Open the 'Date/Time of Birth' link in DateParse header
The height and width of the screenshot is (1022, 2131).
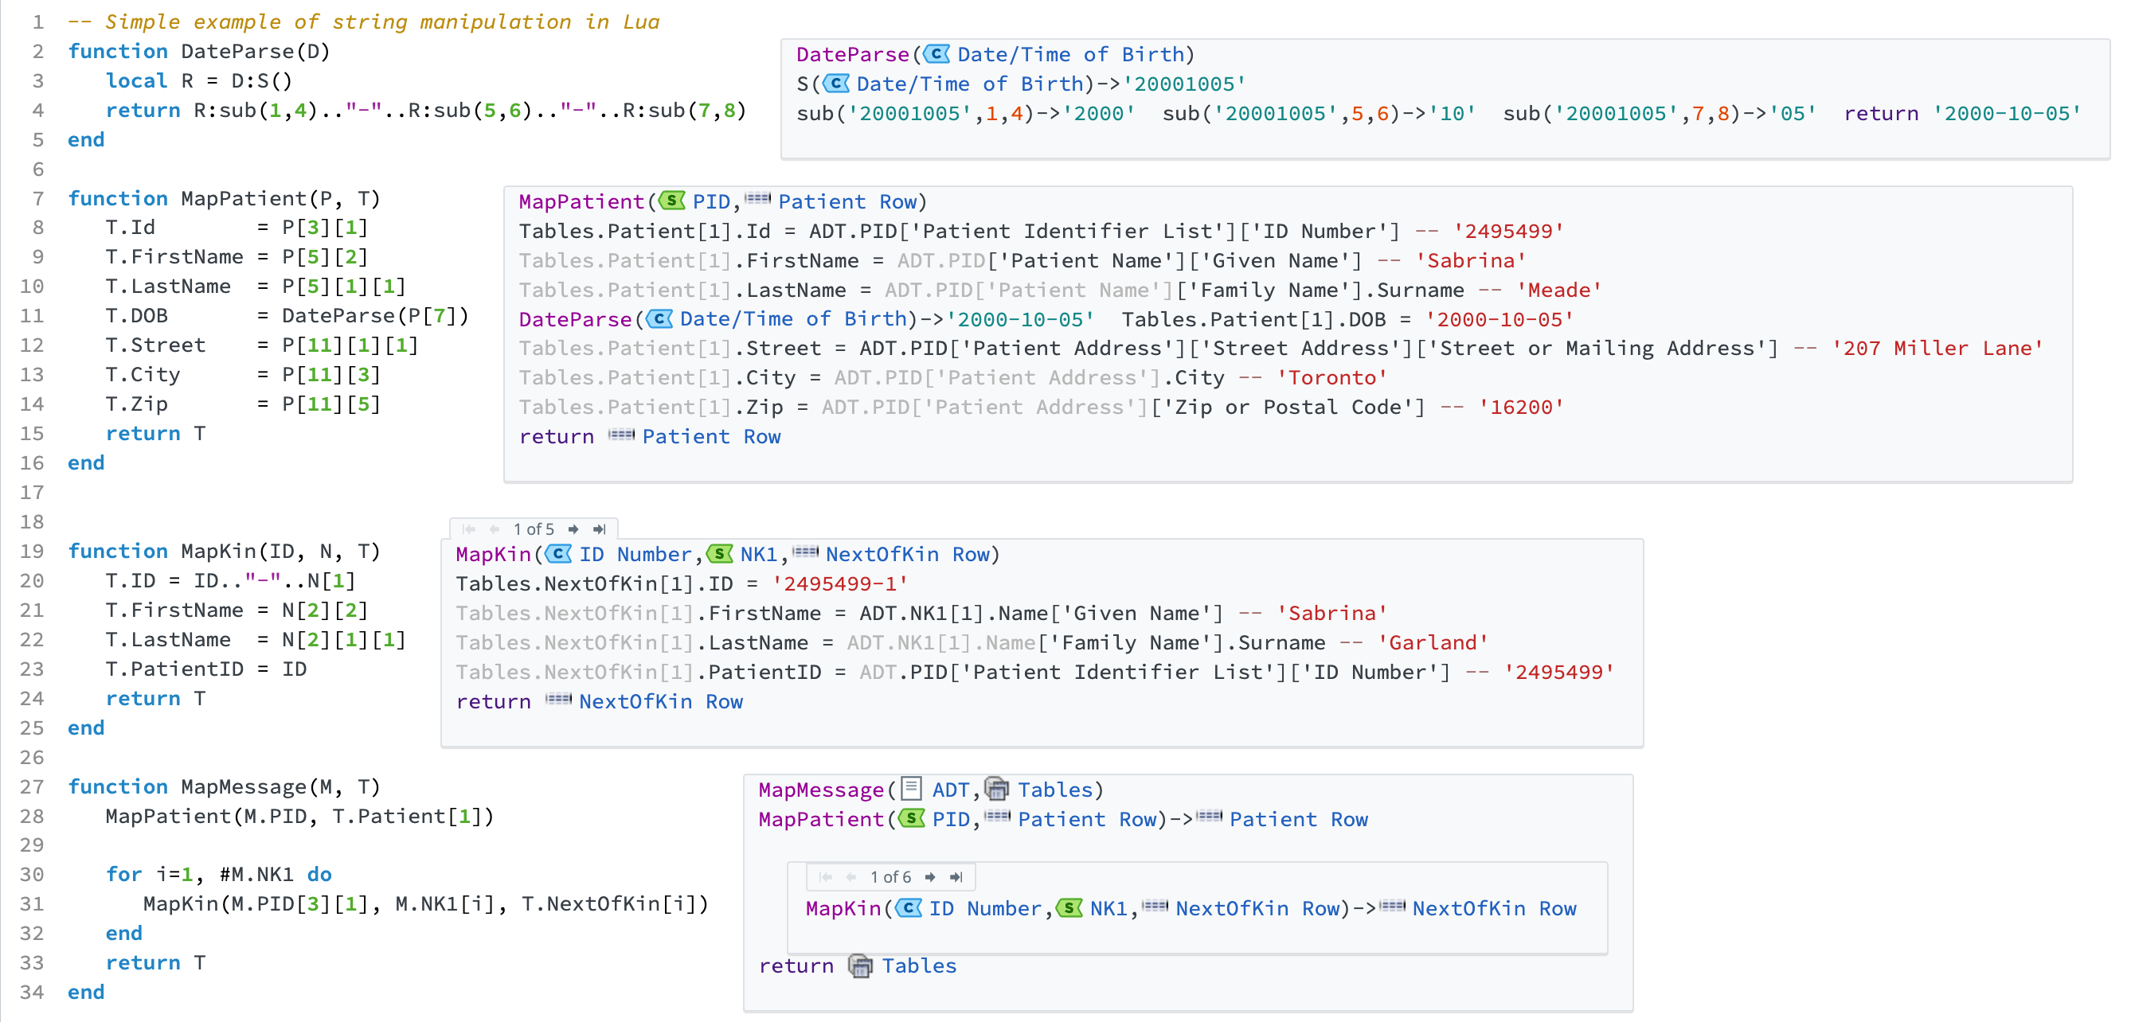click(x=1071, y=55)
